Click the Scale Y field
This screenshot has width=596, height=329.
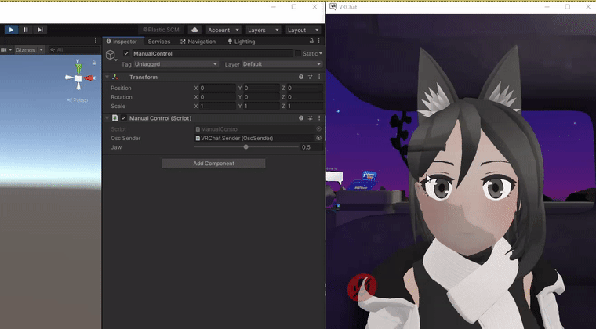(261, 107)
